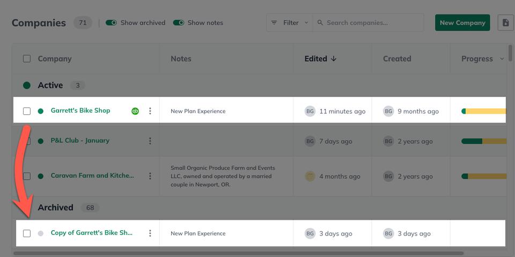Click the green status dot of Garrett's Bike Shop

click(x=40, y=111)
